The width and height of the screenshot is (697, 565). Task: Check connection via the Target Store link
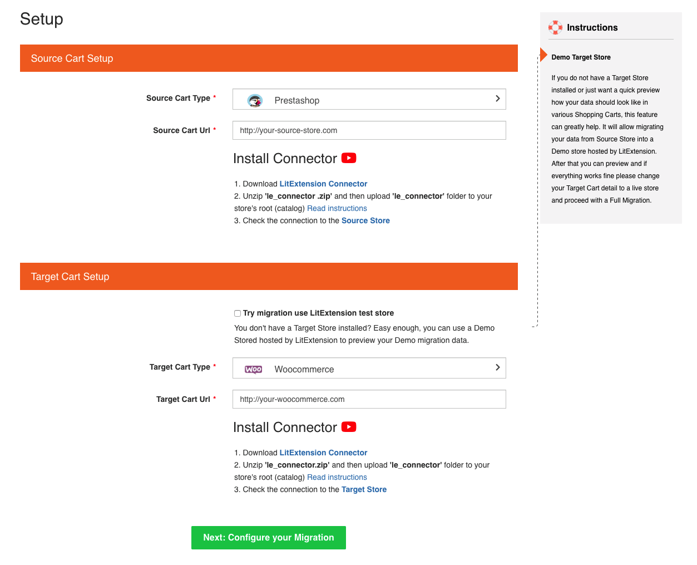tap(364, 489)
